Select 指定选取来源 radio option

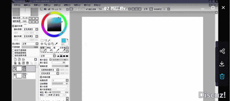click(13, 55)
